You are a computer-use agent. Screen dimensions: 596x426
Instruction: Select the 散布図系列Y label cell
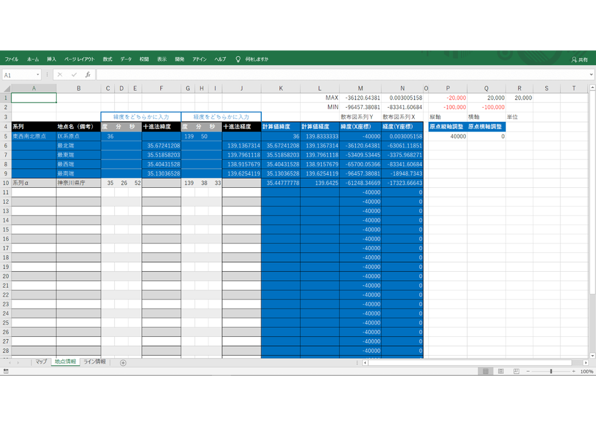click(x=361, y=117)
